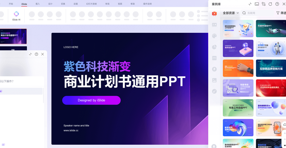Viewport: 286px width, 148px height.
Task: Open the 筛选 filter options
Action: 281,13
